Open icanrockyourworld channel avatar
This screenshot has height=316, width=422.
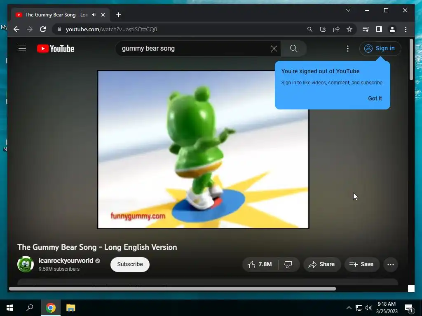coord(26,264)
